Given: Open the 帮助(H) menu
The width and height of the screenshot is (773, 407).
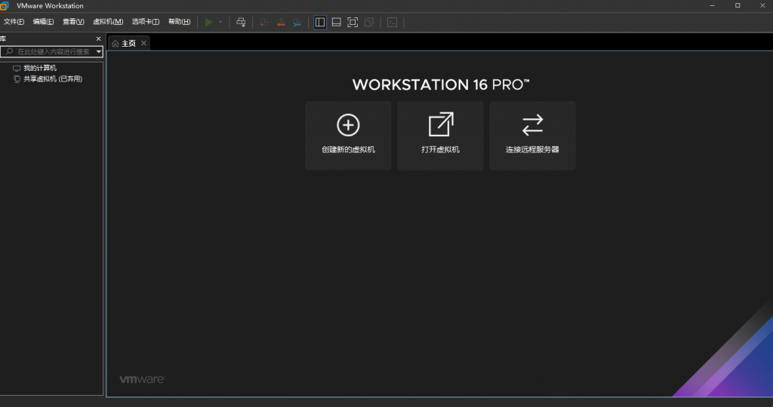Looking at the screenshot, I should click(180, 22).
